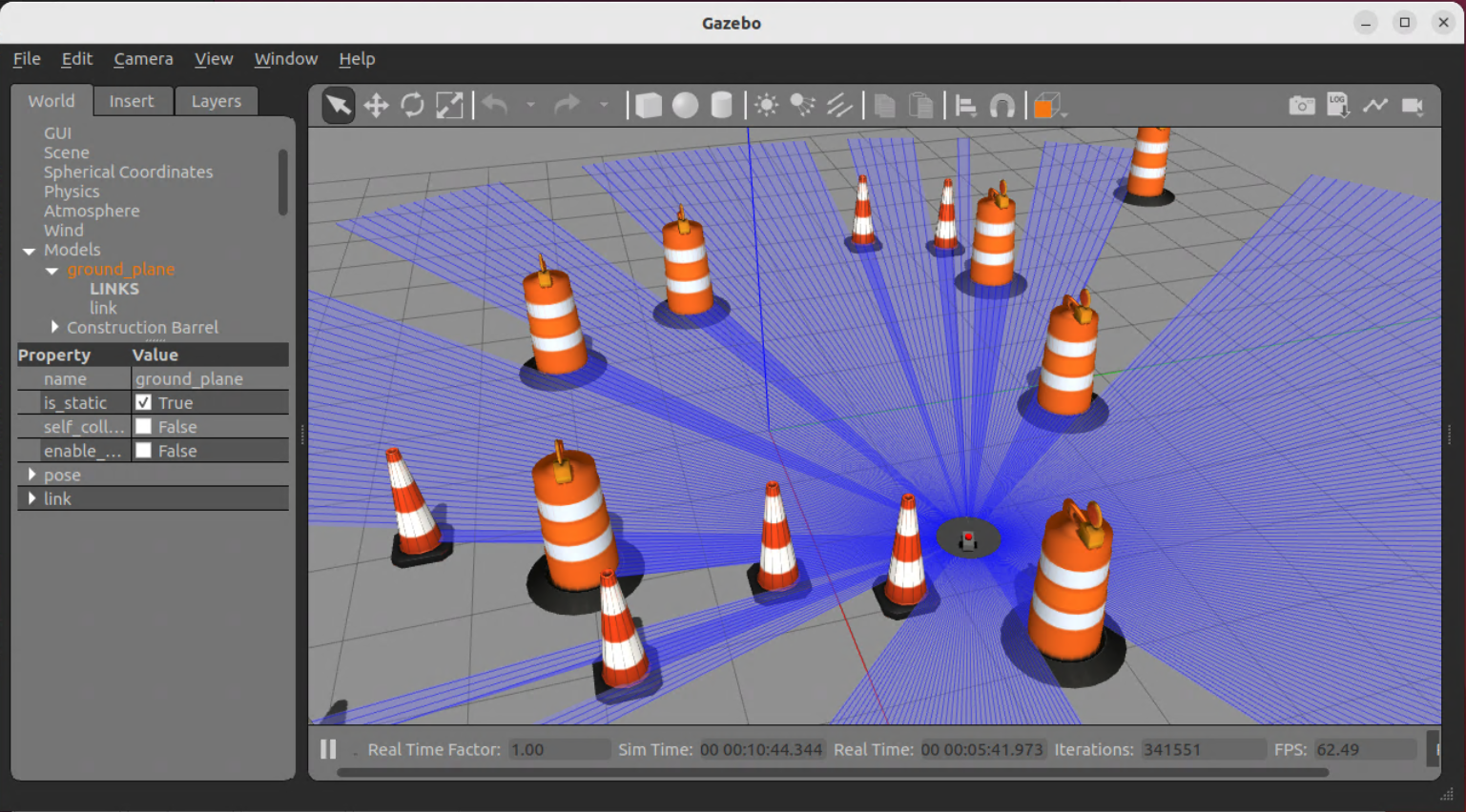1466x812 pixels.
Task: Open the align tool
Action: point(965,105)
